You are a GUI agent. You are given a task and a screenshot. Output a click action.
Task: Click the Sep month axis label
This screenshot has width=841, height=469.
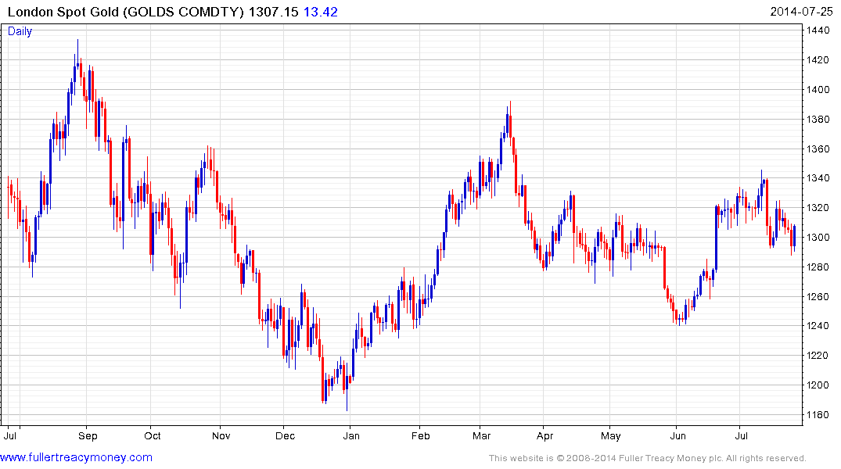click(x=88, y=435)
